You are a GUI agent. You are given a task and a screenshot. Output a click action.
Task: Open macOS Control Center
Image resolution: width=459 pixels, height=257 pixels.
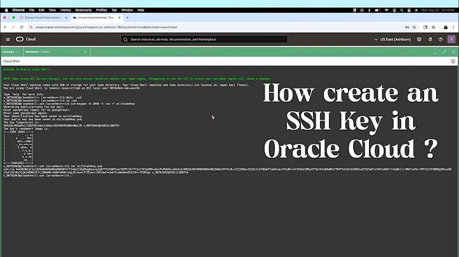click(x=409, y=10)
